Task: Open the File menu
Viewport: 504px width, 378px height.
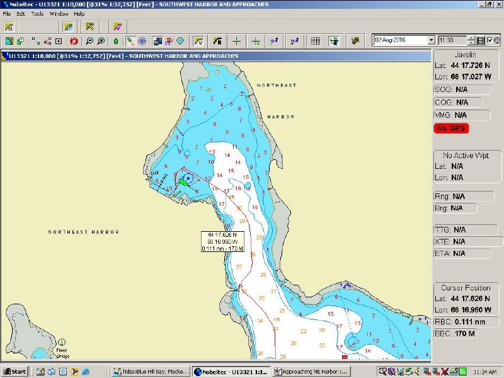Action: (6, 13)
